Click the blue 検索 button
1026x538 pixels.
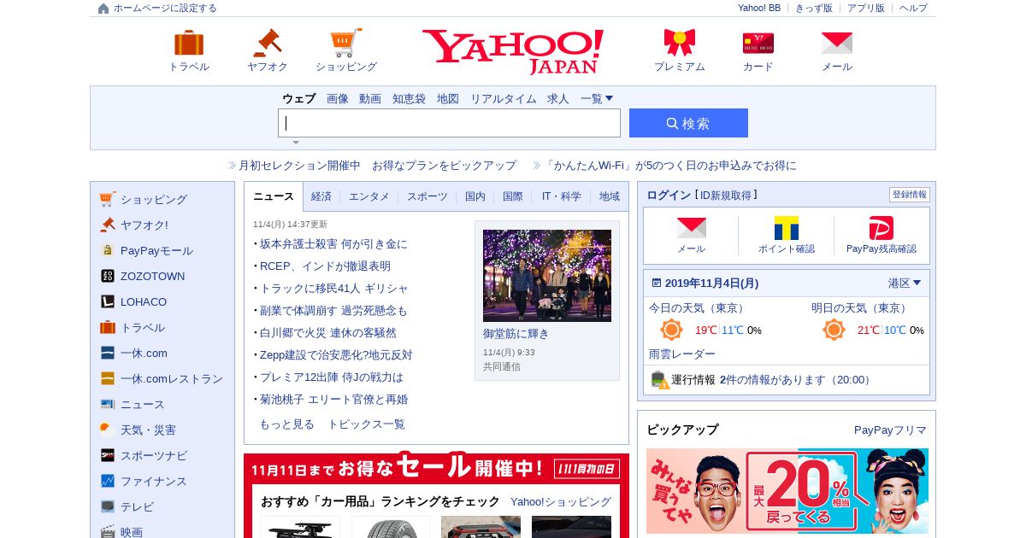pos(688,123)
